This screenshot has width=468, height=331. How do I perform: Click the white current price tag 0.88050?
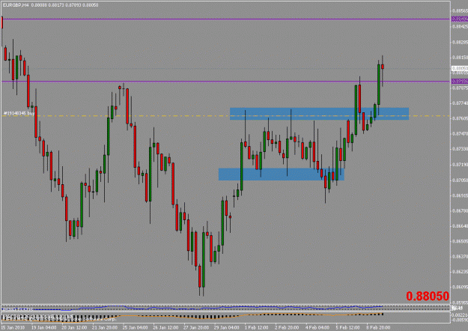(x=460, y=69)
